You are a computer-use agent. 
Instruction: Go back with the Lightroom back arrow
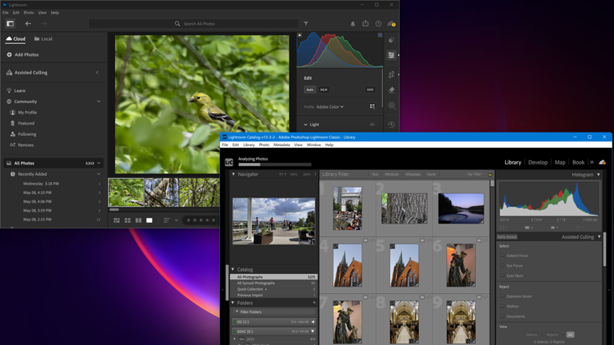click(x=28, y=23)
